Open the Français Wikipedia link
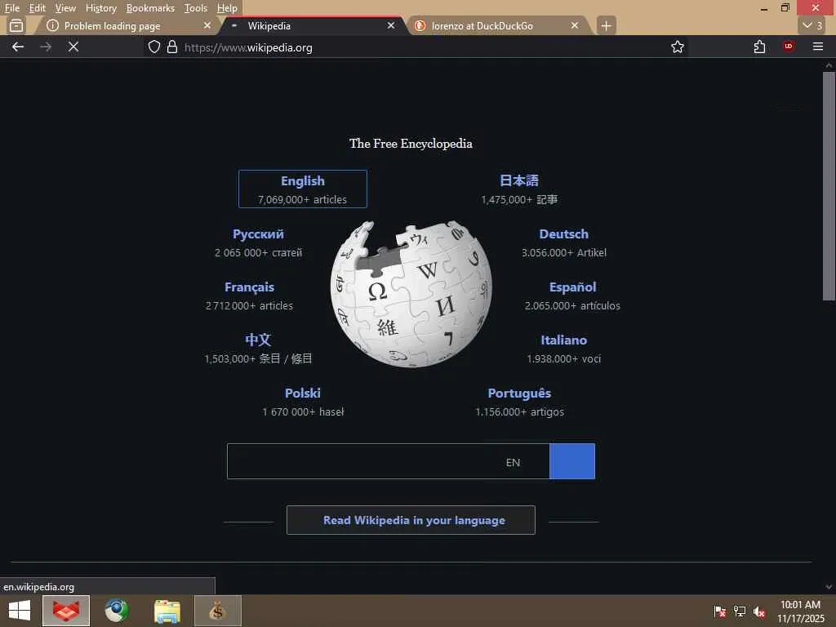This screenshot has width=836, height=627. coord(249,287)
